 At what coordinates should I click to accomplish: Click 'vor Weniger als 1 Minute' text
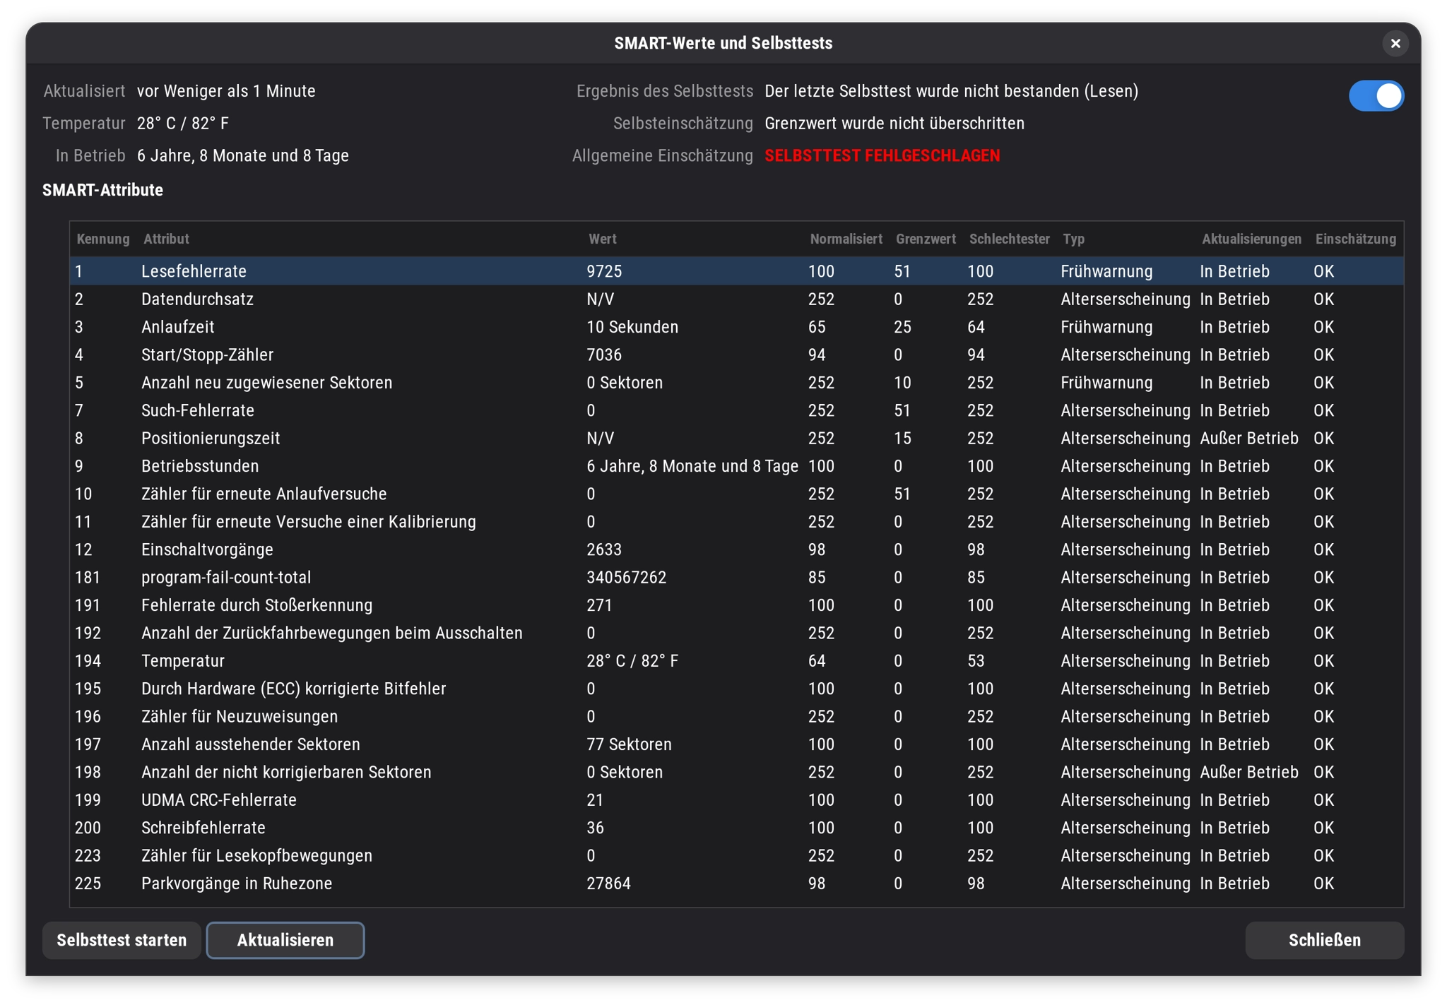click(226, 91)
